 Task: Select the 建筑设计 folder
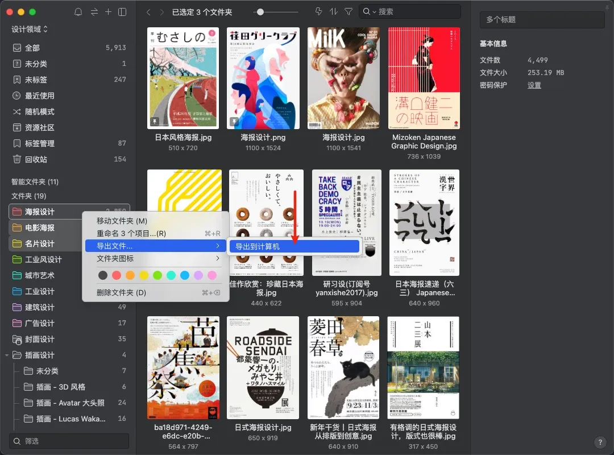coord(69,307)
